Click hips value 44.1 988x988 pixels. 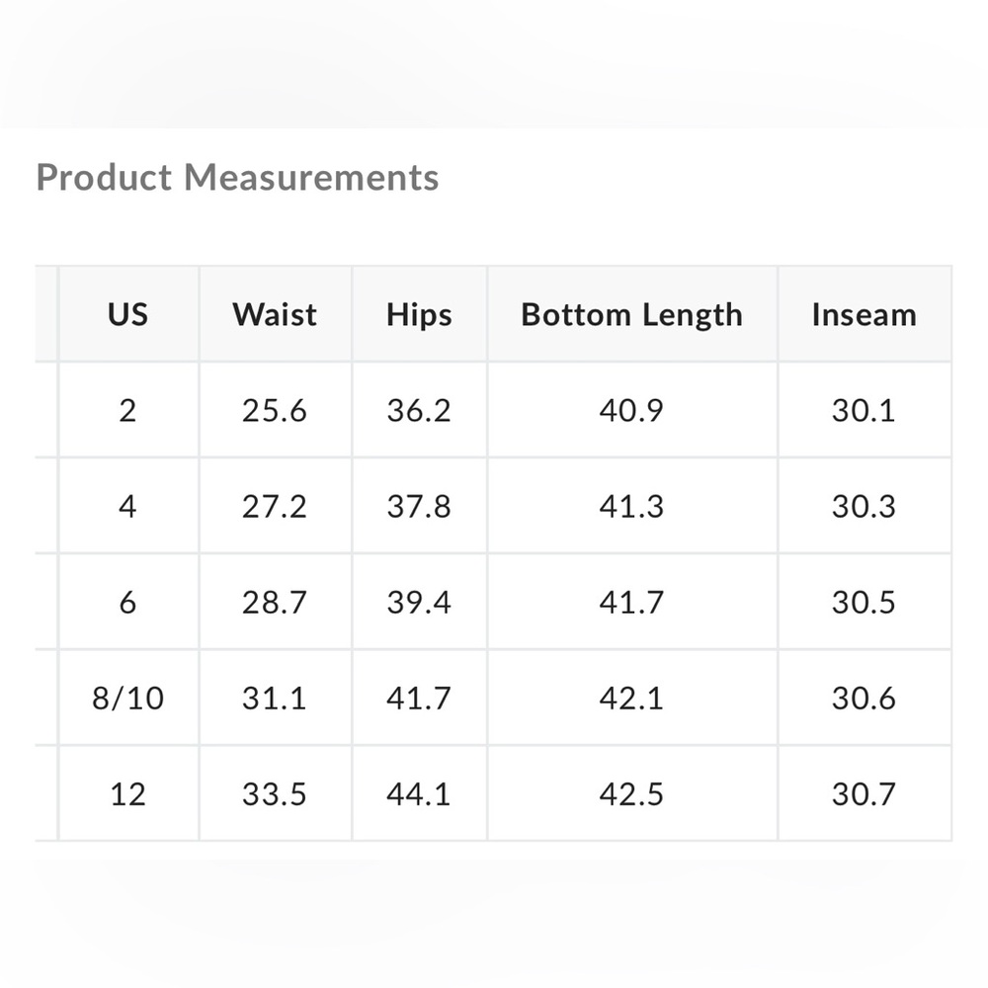click(x=419, y=793)
